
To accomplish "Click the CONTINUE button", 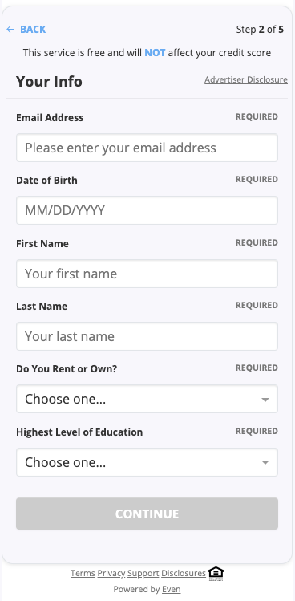I will point(147,514).
